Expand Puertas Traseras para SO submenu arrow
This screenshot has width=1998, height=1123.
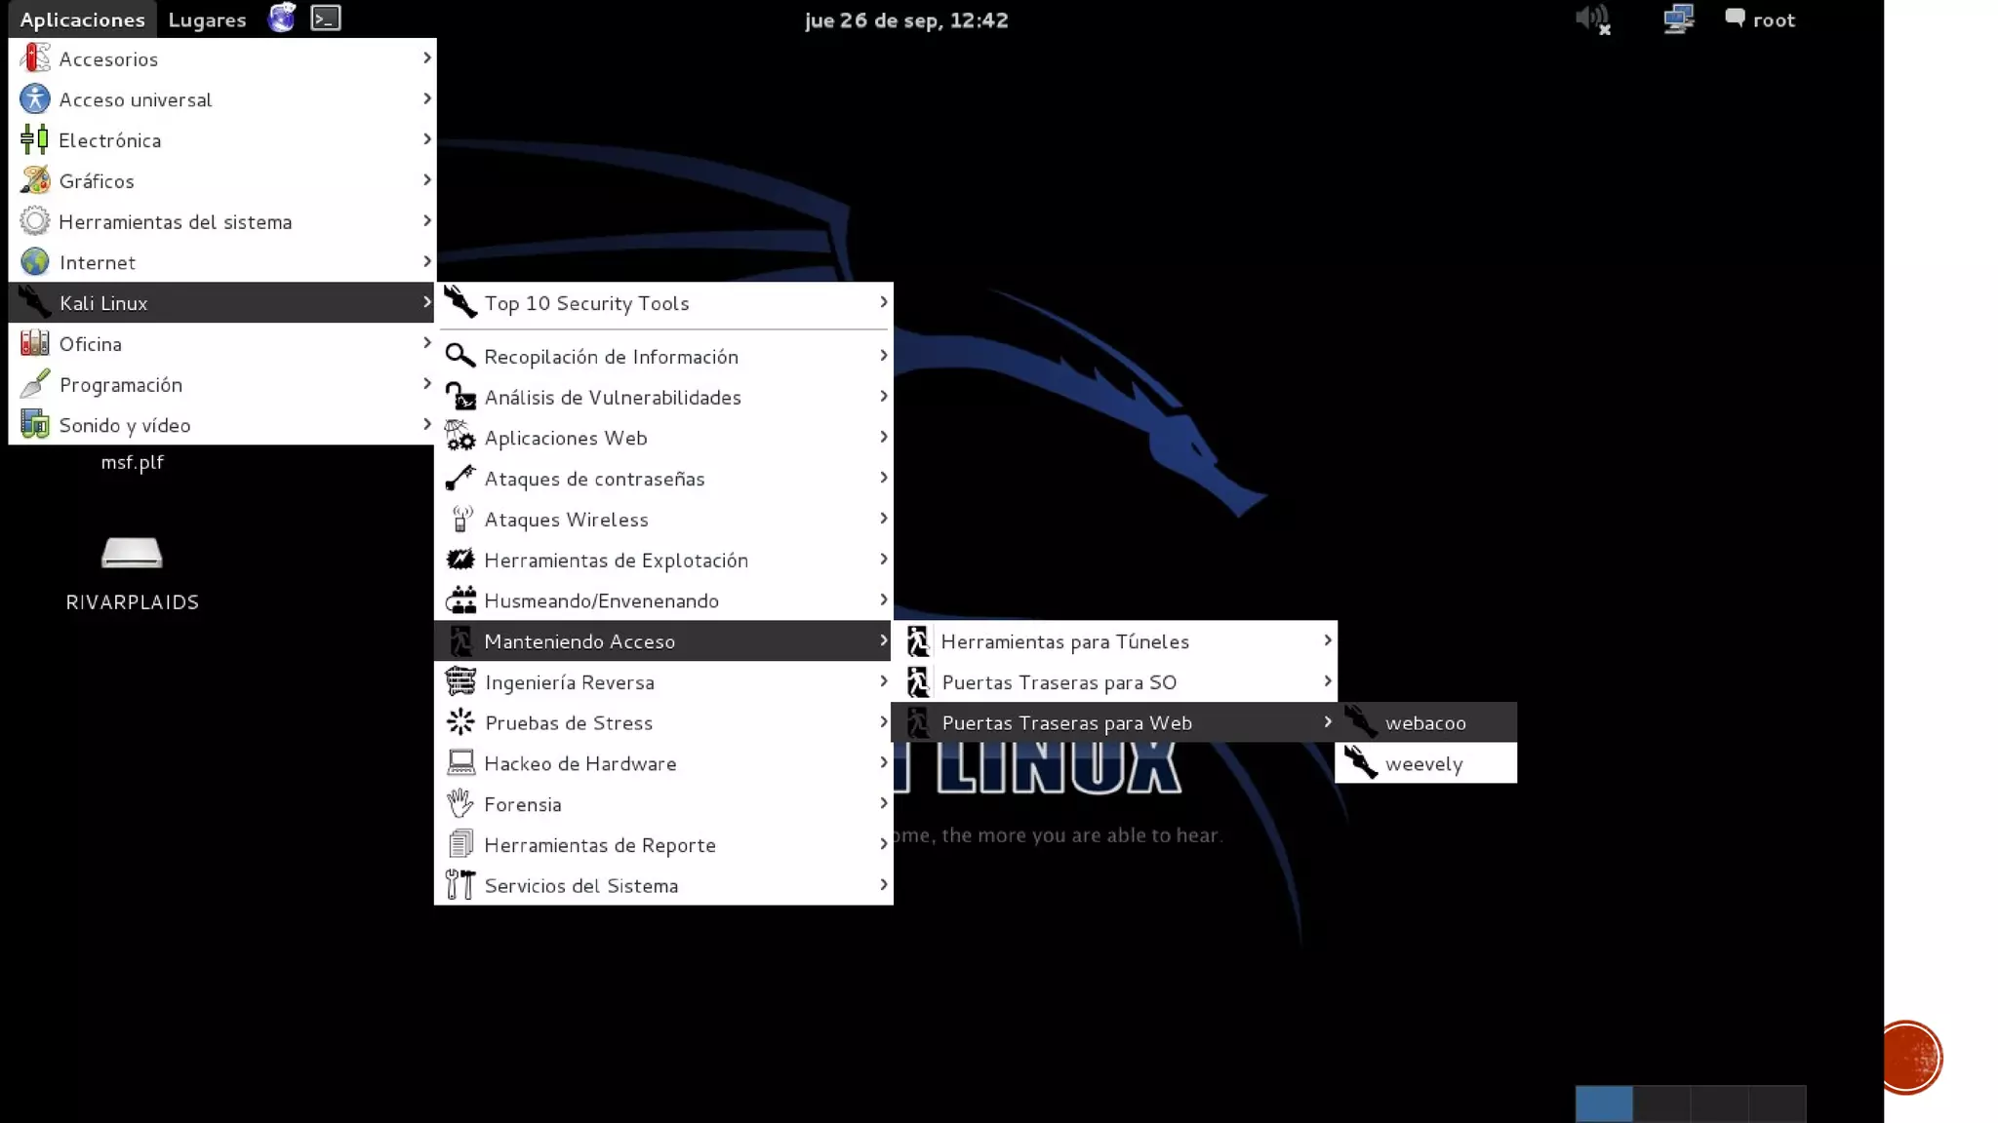click(1327, 681)
